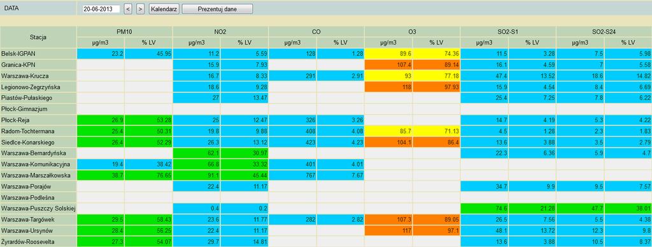Image resolution: width=652 pixels, height=247 pixels.
Task: Open the Kalendarz date picker
Action: [164, 9]
